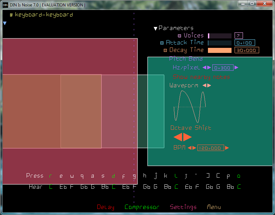
Task: Decrease Hz/pixel with left arrow
Action: (204, 68)
